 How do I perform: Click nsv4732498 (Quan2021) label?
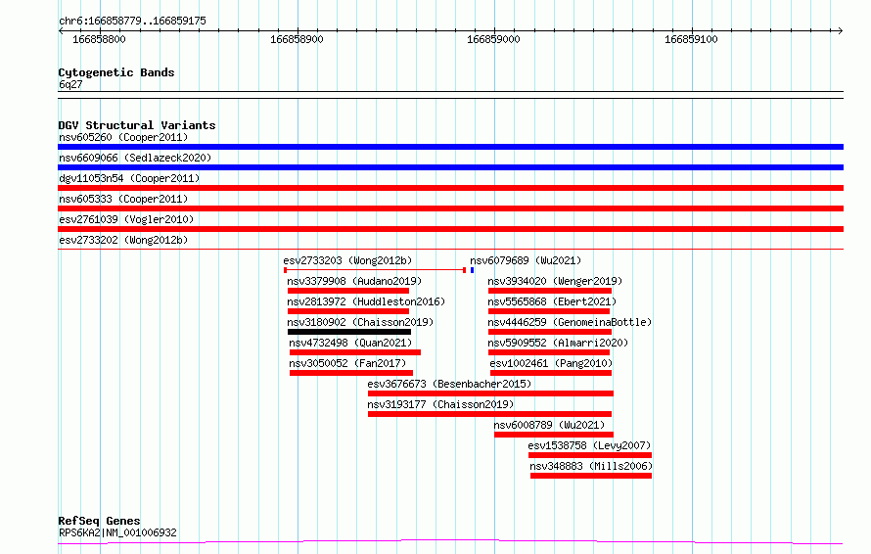pyautogui.click(x=350, y=343)
